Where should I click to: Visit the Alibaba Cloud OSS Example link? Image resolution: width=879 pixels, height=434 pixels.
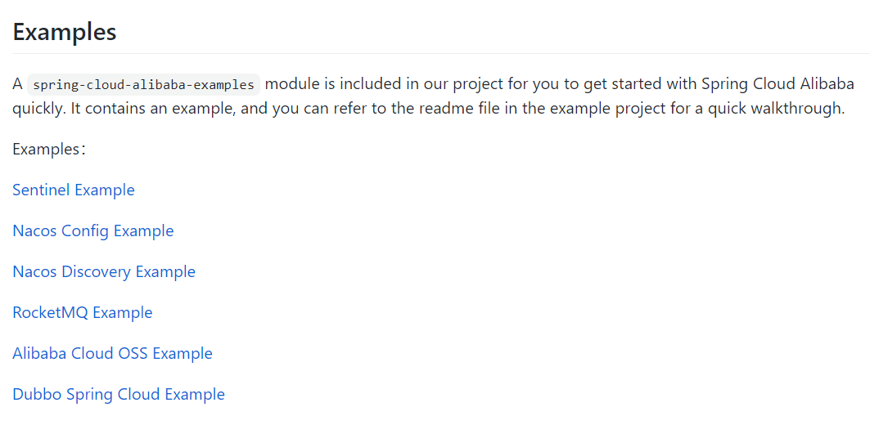click(x=112, y=354)
